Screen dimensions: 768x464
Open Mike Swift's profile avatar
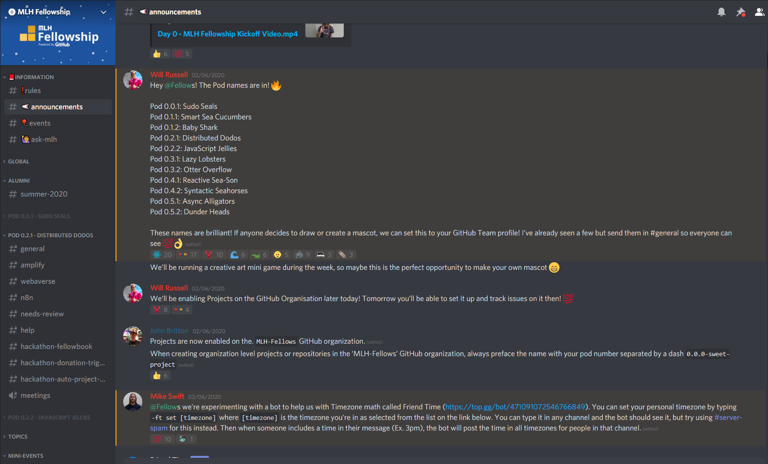click(x=133, y=402)
